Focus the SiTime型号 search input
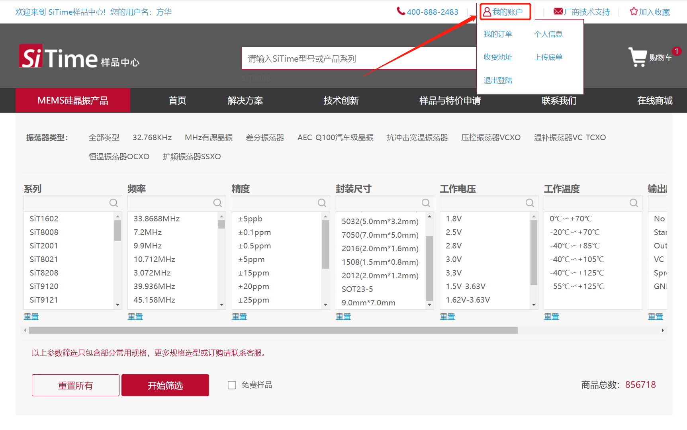The height and width of the screenshot is (430, 687). tap(359, 59)
